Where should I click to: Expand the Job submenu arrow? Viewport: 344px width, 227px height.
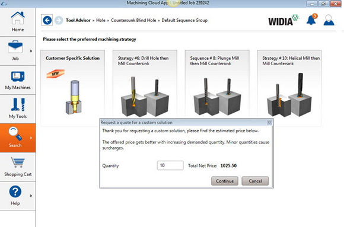coord(31,51)
